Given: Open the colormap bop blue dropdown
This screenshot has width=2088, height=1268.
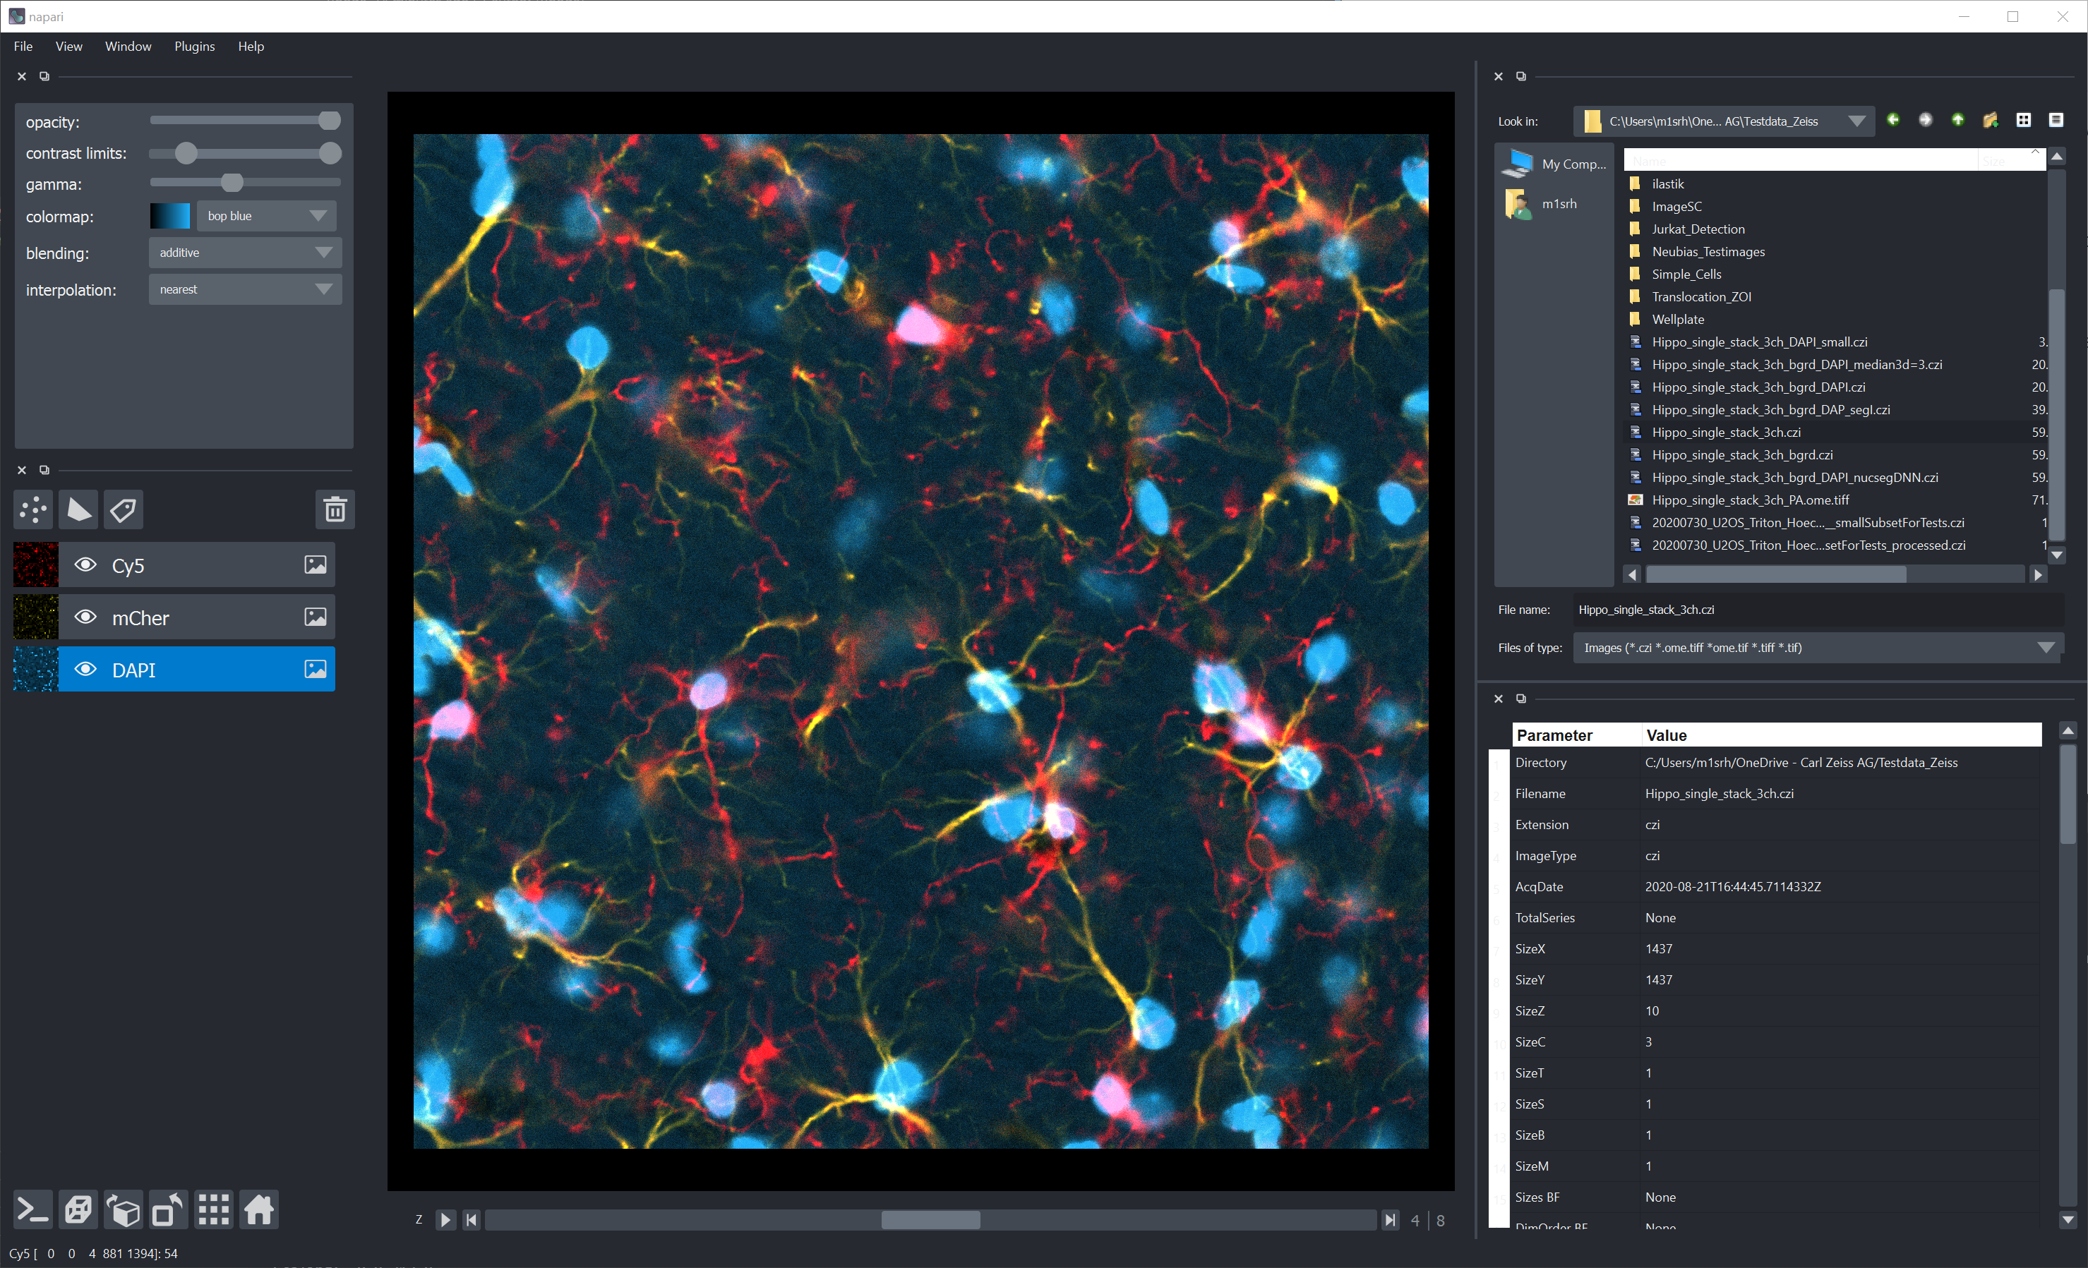Looking at the screenshot, I should (266, 216).
